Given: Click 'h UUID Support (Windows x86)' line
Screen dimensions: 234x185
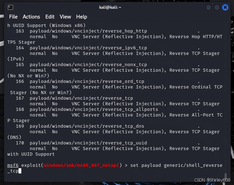Looking at the screenshot, I should (x=46, y=26).
